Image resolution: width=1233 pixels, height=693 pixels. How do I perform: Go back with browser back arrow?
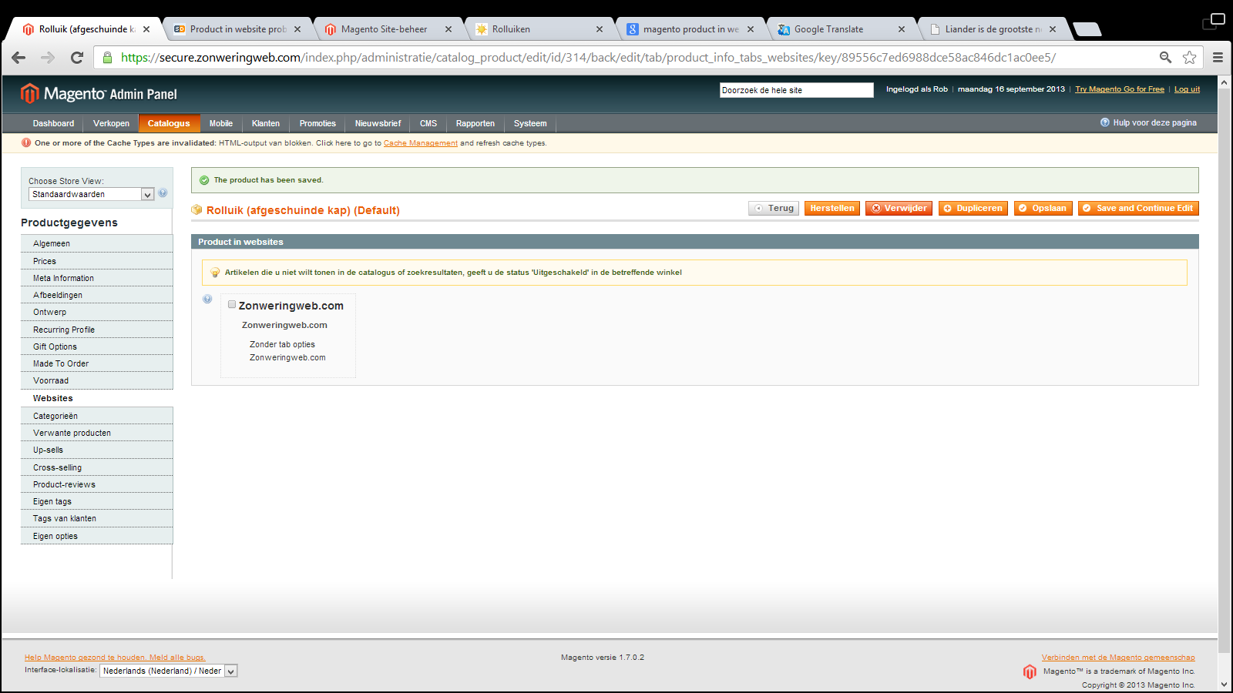click(x=18, y=58)
